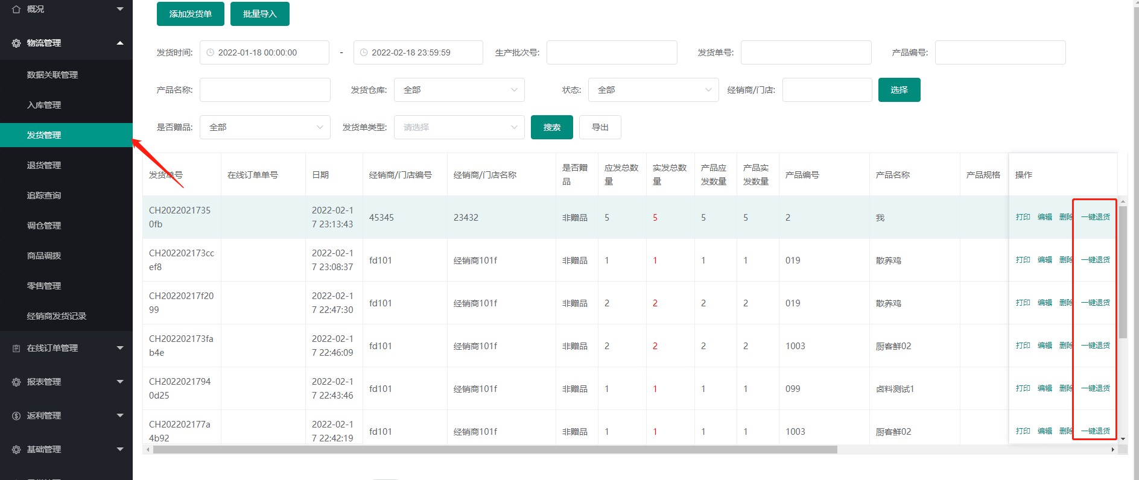Open the 发货仓库 dropdown
This screenshot has height=480, width=1139.
coord(459,90)
